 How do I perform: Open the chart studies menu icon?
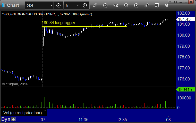pyautogui.click(x=105, y=5)
